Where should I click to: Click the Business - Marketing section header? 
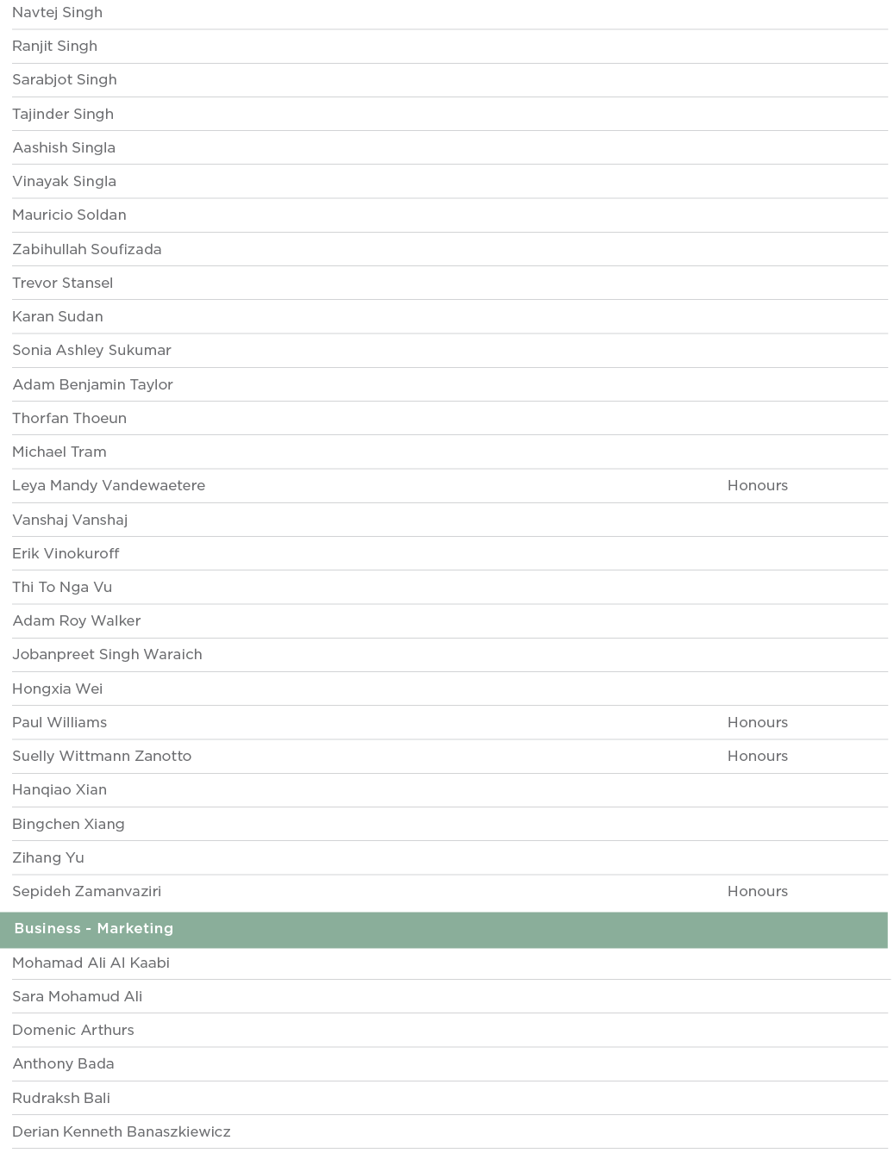(x=93, y=928)
